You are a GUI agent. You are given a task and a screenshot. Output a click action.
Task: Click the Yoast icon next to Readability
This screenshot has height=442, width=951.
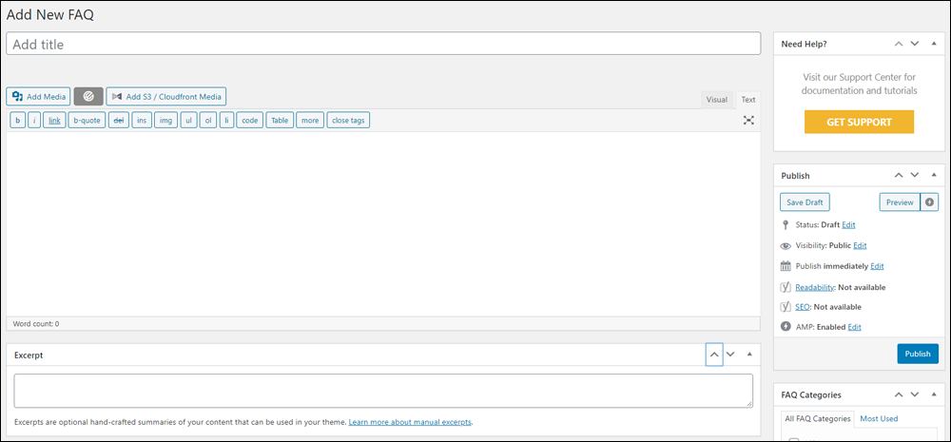[x=786, y=287]
